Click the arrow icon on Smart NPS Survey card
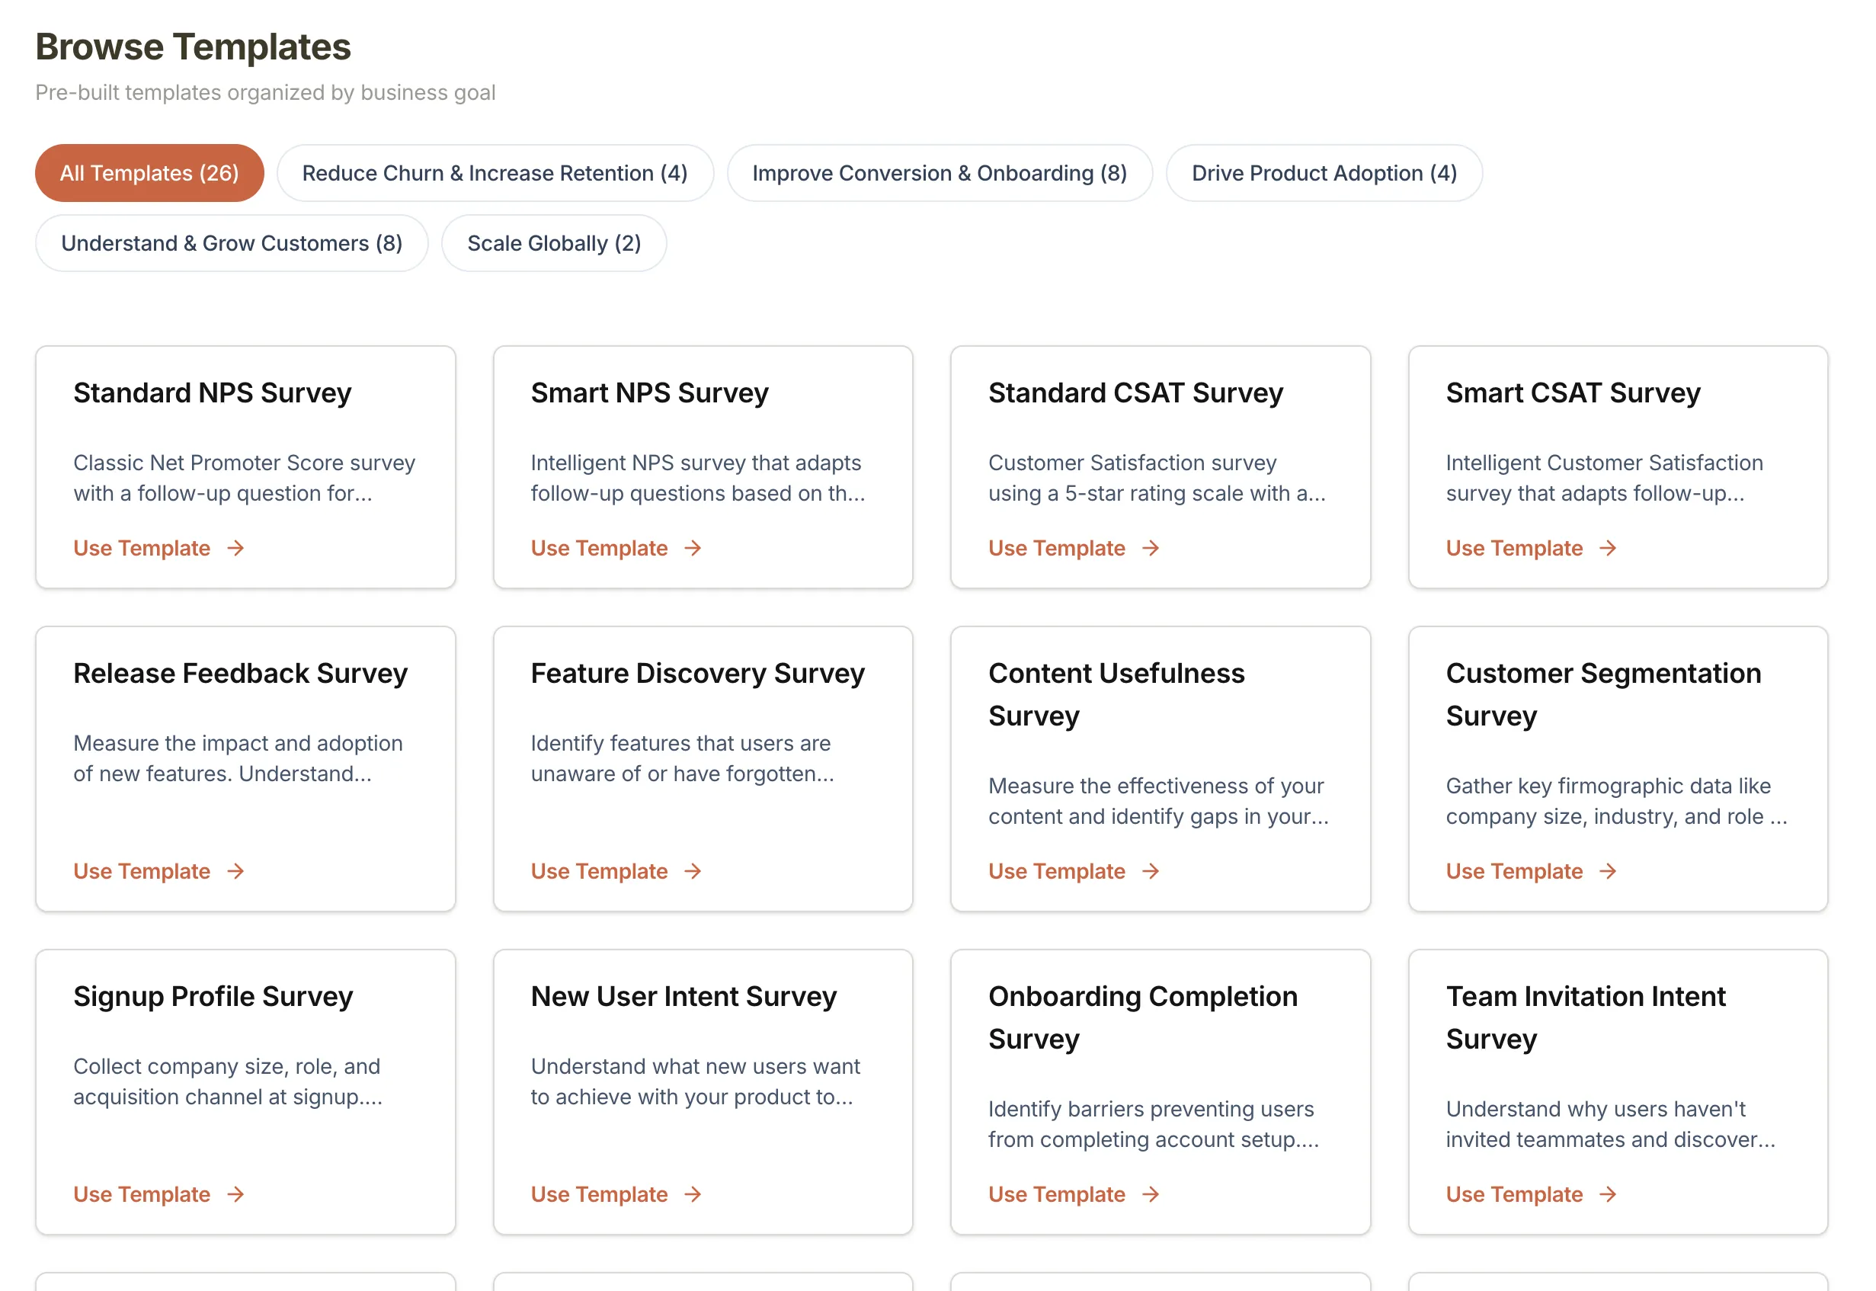Screen dimensions: 1876x1291 tap(693, 548)
